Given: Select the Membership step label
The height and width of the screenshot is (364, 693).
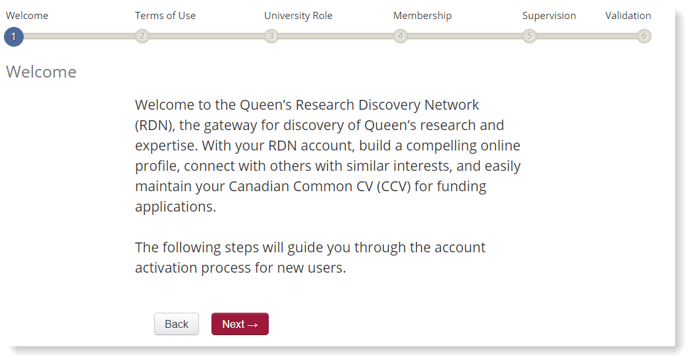Looking at the screenshot, I should pyautogui.click(x=422, y=16).
